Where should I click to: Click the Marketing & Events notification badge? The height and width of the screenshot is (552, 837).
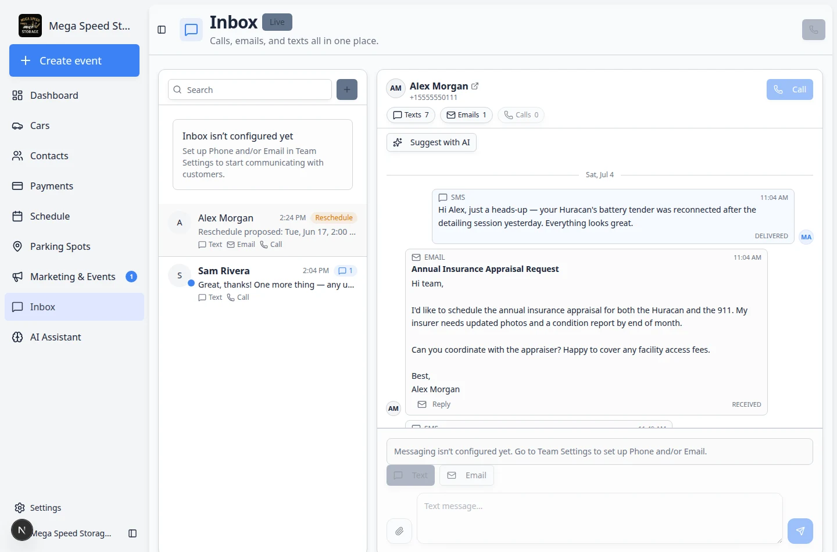[x=131, y=277]
